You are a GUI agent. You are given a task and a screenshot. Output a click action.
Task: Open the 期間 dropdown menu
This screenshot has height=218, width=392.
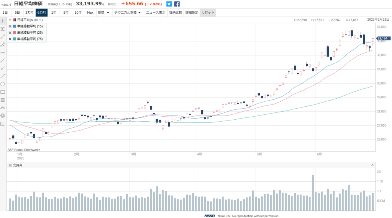(x=103, y=13)
